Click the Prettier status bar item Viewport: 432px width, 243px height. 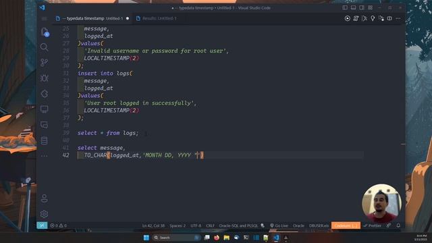pyautogui.click(x=372, y=225)
